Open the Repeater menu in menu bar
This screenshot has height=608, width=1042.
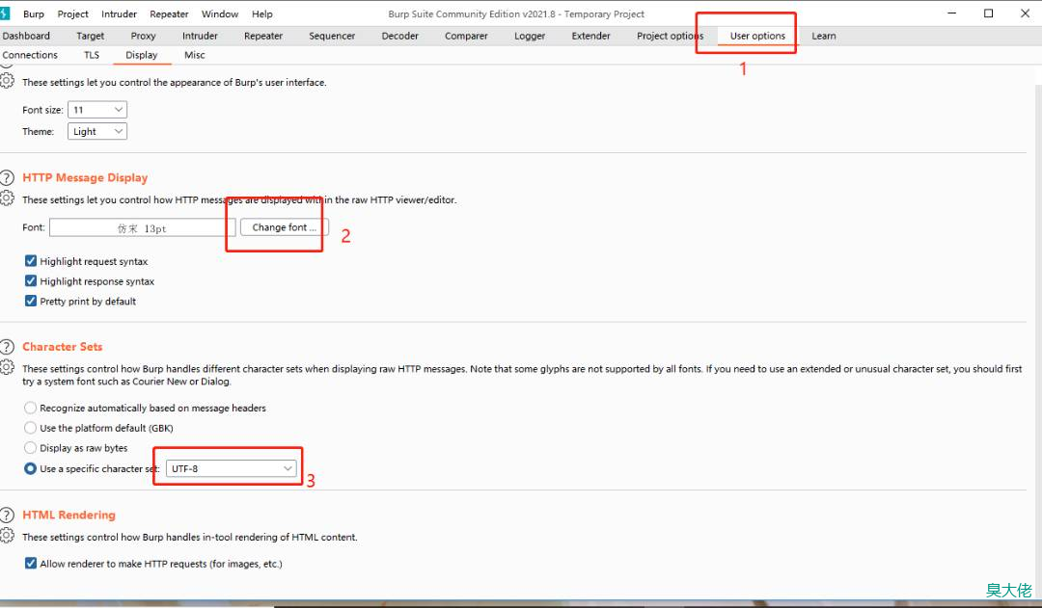pyautogui.click(x=169, y=13)
